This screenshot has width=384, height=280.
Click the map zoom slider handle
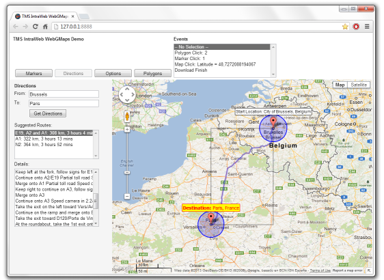click(127, 173)
